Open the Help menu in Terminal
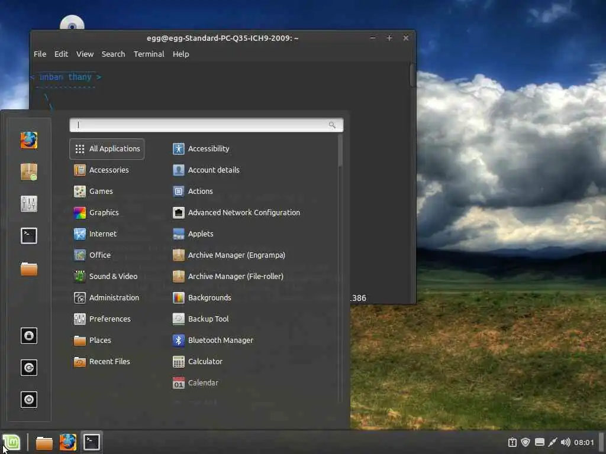The height and width of the screenshot is (454, 606). tap(181, 54)
